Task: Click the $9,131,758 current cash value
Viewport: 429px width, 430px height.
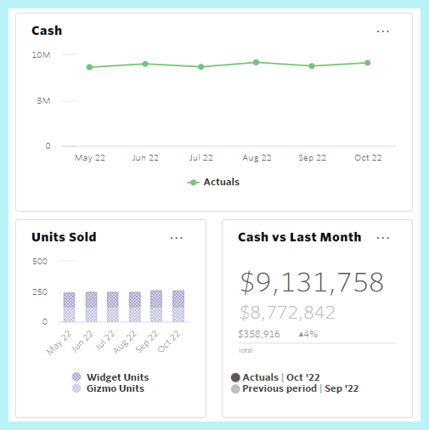Action: coord(312,282)
